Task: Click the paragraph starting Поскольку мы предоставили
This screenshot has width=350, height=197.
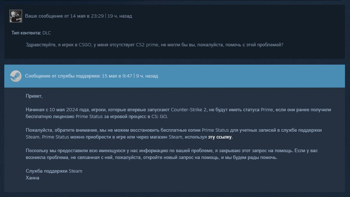Action: pyautogui.click(x=172, y=154)
